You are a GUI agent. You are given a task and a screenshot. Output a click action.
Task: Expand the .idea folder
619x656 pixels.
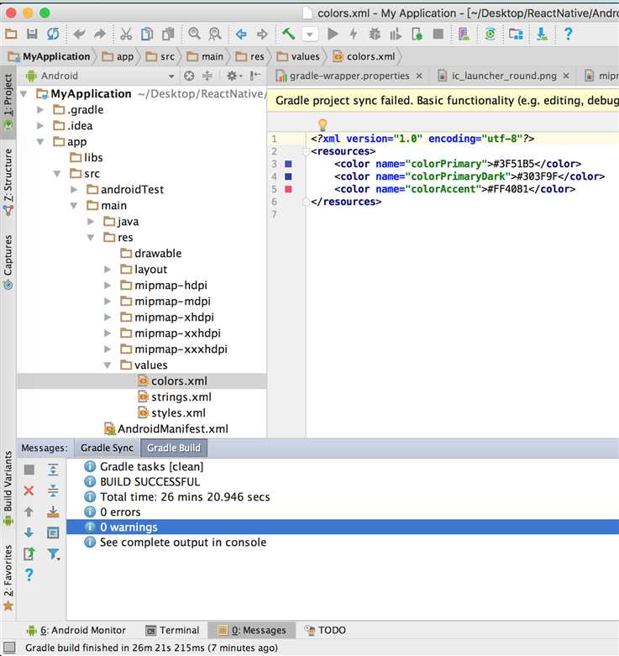point(40,125)
